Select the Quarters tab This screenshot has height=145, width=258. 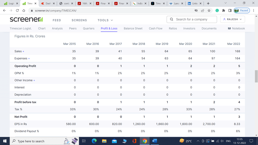coord(88,28)
